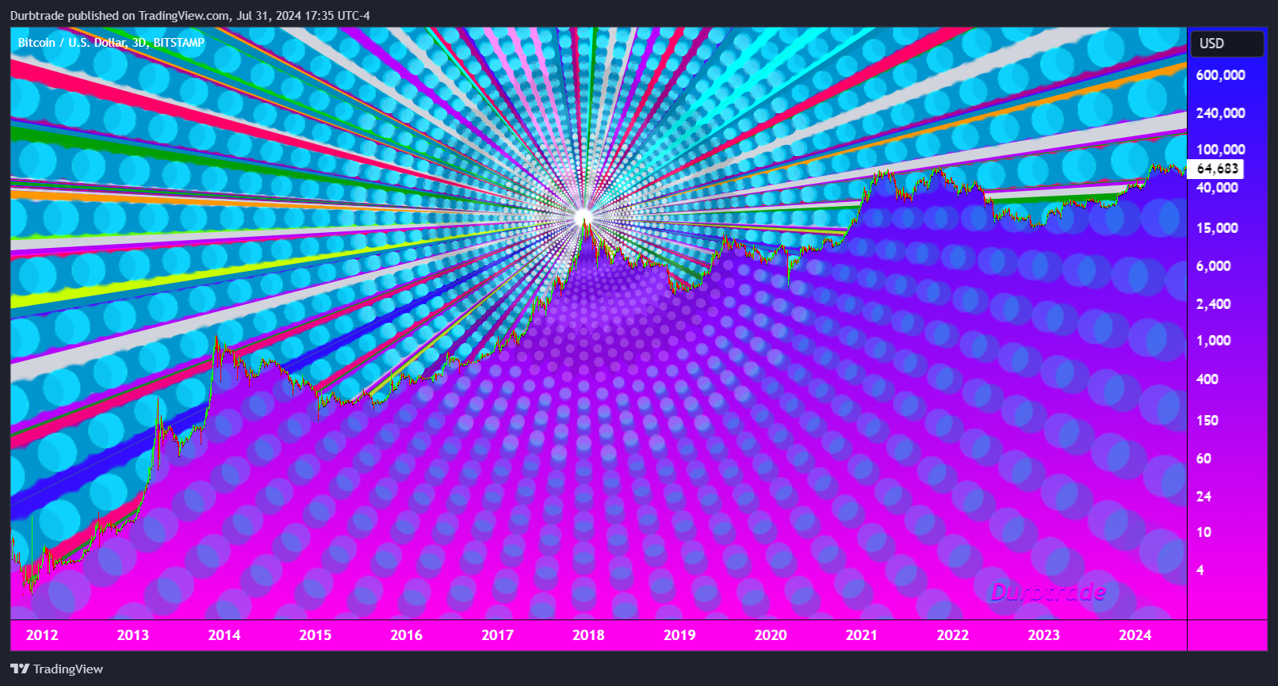
Task: Open the USD currency selector
Action: (1226, 44)
